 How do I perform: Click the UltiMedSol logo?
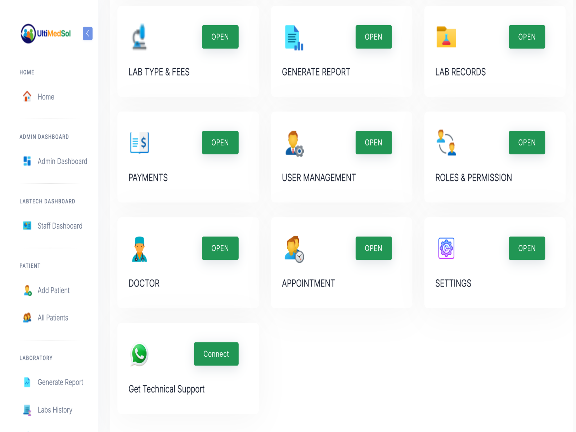tap(46, 33)
